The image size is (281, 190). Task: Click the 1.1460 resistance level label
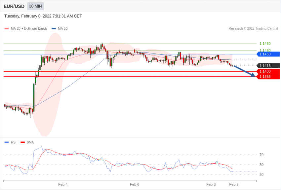point(265,50)
